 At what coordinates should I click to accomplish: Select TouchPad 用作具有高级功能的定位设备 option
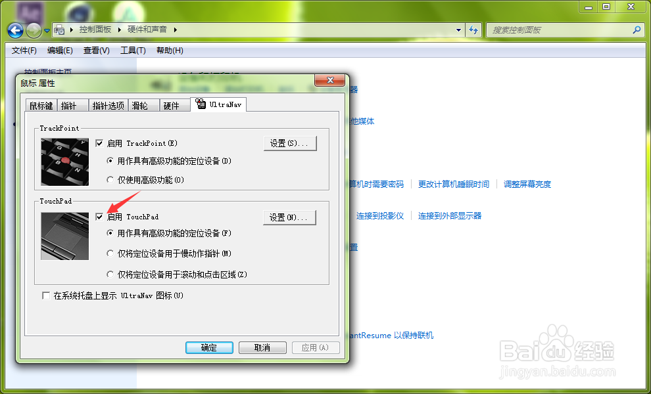pyautogui.click(x=110, y=233)
